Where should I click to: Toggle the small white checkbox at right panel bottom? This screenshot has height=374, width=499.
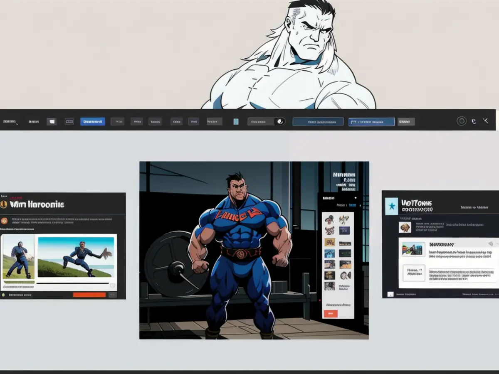click(390, 294)
